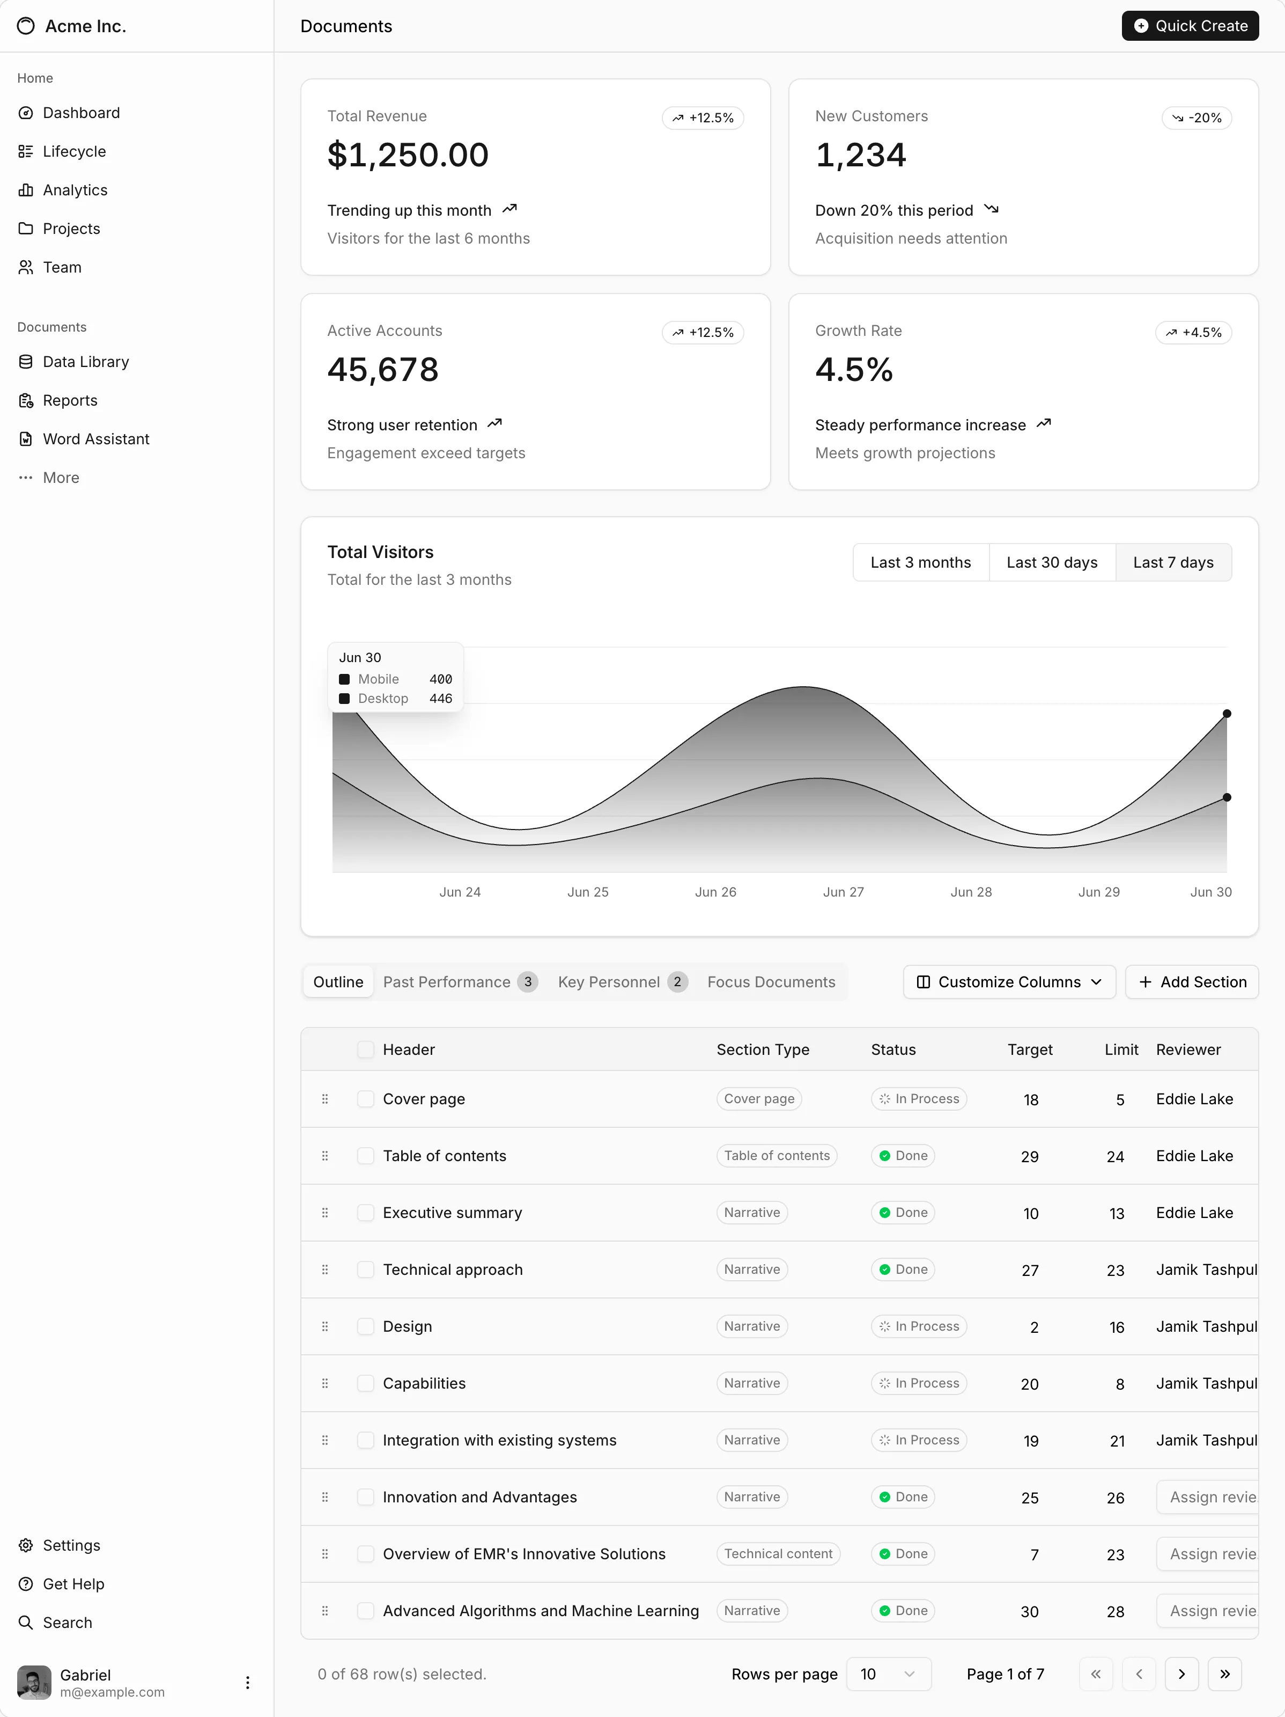This screenshot has height=1717, width=1285.
Task: Open Settings from the sidebar
Action: [x=137, y=1545]
